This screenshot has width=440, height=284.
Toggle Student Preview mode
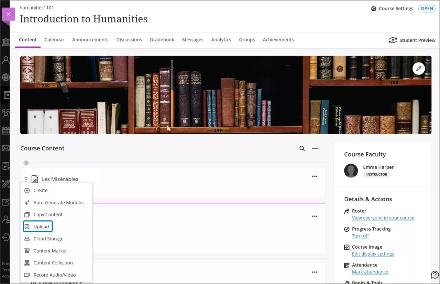point(412,40)
